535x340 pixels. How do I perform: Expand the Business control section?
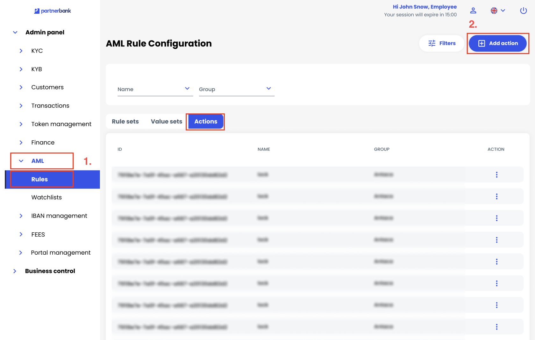point(50,271)
